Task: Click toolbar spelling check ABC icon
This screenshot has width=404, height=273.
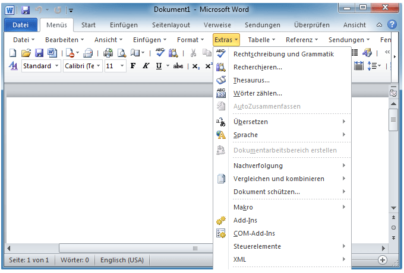Action: pyautogui.click(x=160, y=52)
